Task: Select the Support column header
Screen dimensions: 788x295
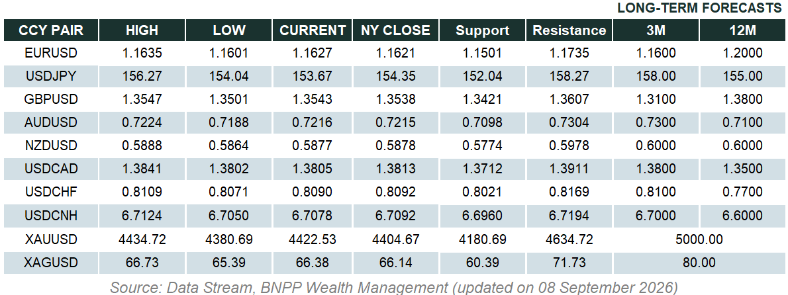Action: tap(483, 30)
